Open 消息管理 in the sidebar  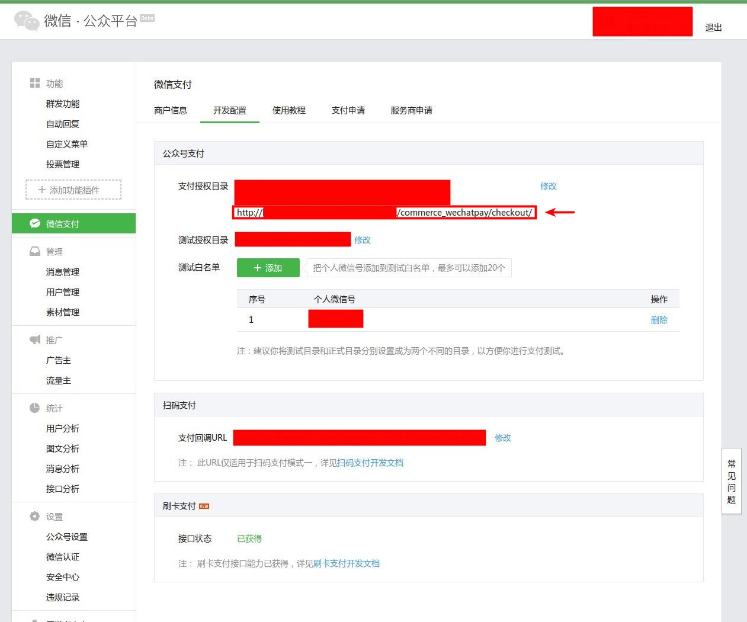click(63, 272)
